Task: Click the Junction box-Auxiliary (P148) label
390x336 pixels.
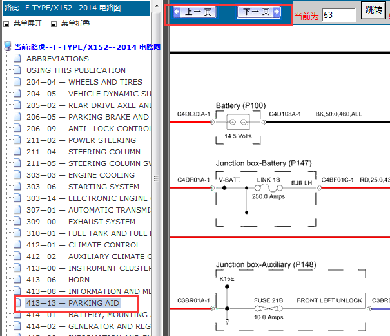Action: click(x=266, y=264)
